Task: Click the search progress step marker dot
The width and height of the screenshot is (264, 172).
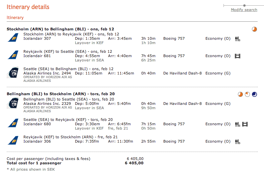Action: pyautogui.click(x=245, y=5)
